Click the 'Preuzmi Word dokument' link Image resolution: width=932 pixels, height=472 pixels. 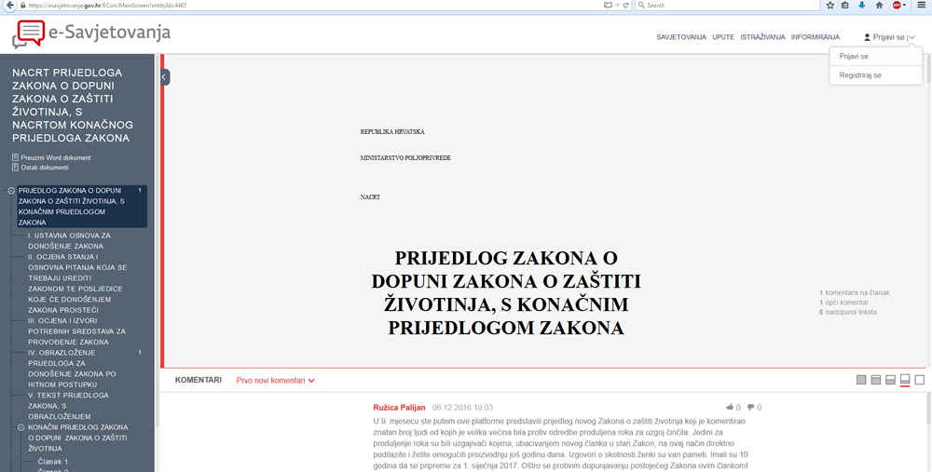(56, 157)
